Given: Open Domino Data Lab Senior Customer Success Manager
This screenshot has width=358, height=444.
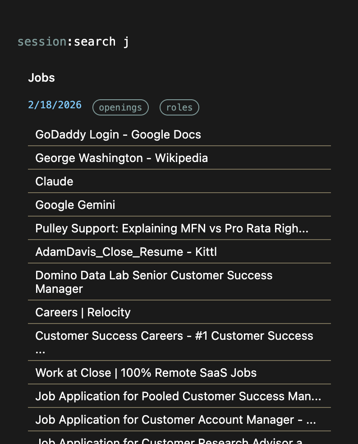Looking at the screenshot, I should pyautogui.click(x=154, y=282).
